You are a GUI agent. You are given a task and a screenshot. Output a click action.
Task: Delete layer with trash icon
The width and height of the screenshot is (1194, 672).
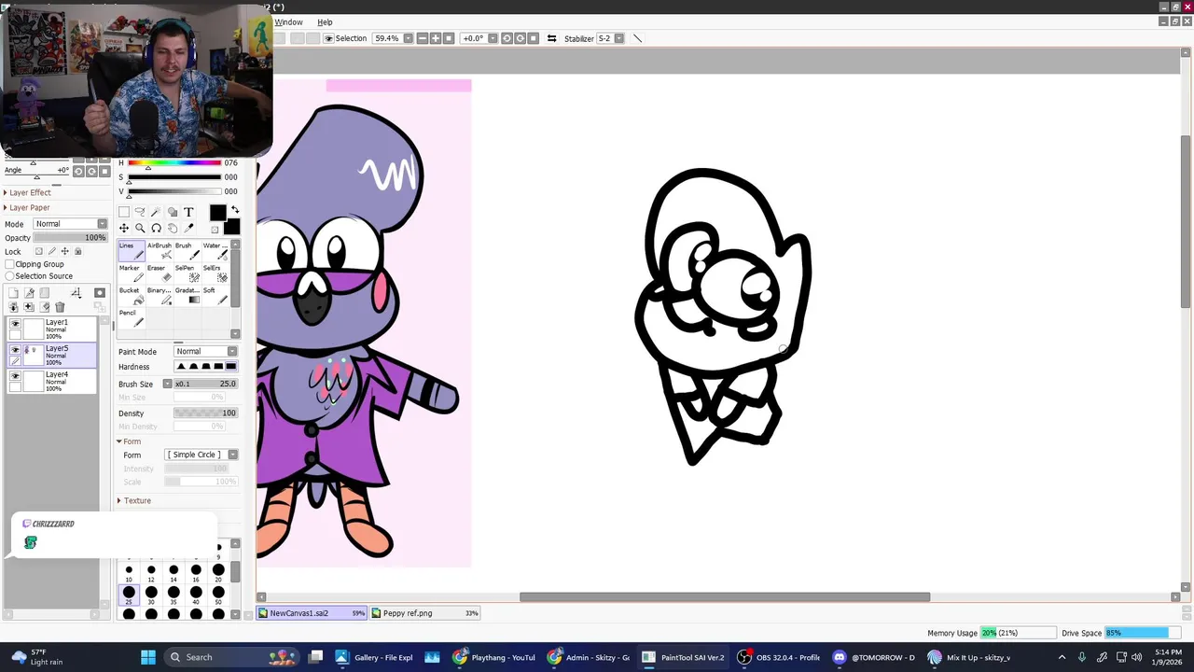pos(60,307)
